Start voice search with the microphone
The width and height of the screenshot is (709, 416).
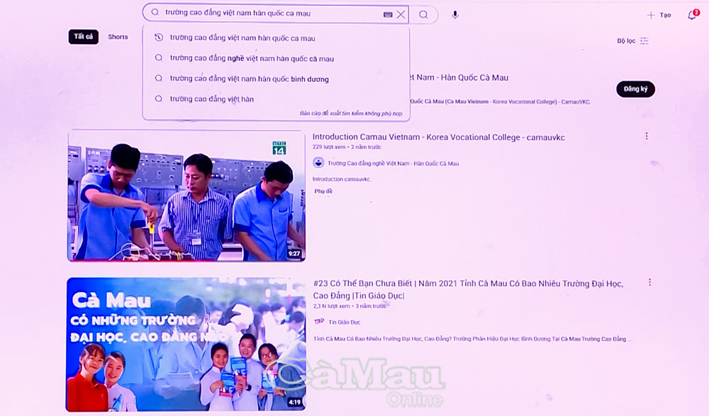coord(455,14)
